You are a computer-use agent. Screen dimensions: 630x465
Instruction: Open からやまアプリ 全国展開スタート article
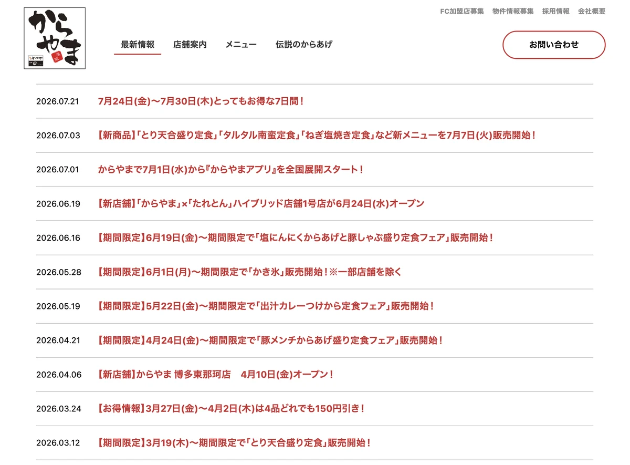[230, 169]
